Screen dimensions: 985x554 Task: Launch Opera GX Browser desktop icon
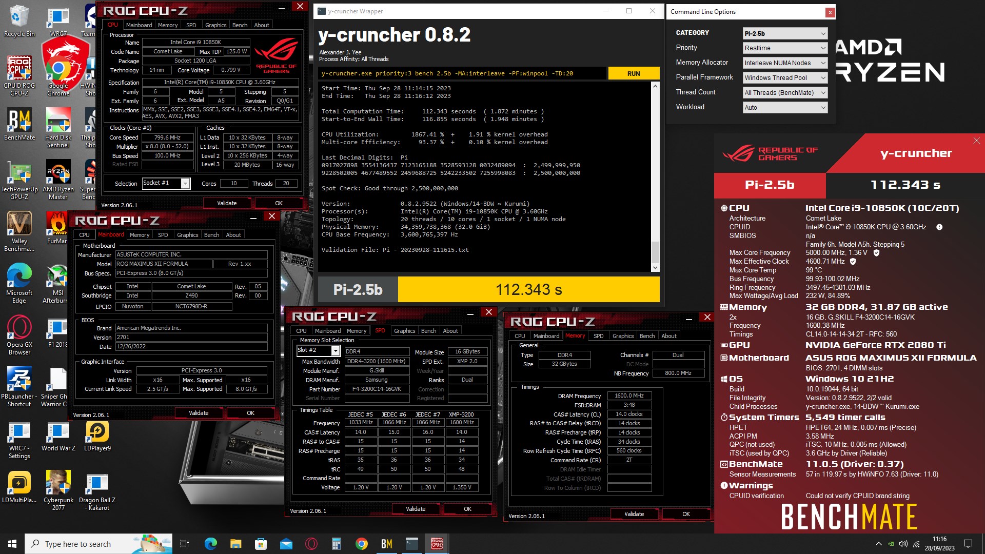tap(19, 335)
